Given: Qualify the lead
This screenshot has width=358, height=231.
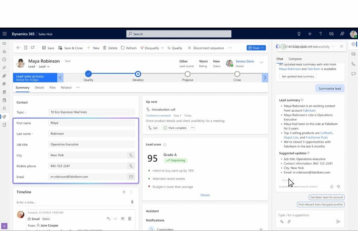Looking at the screenshot, I should pyautogui.click(x=175, y=48).
